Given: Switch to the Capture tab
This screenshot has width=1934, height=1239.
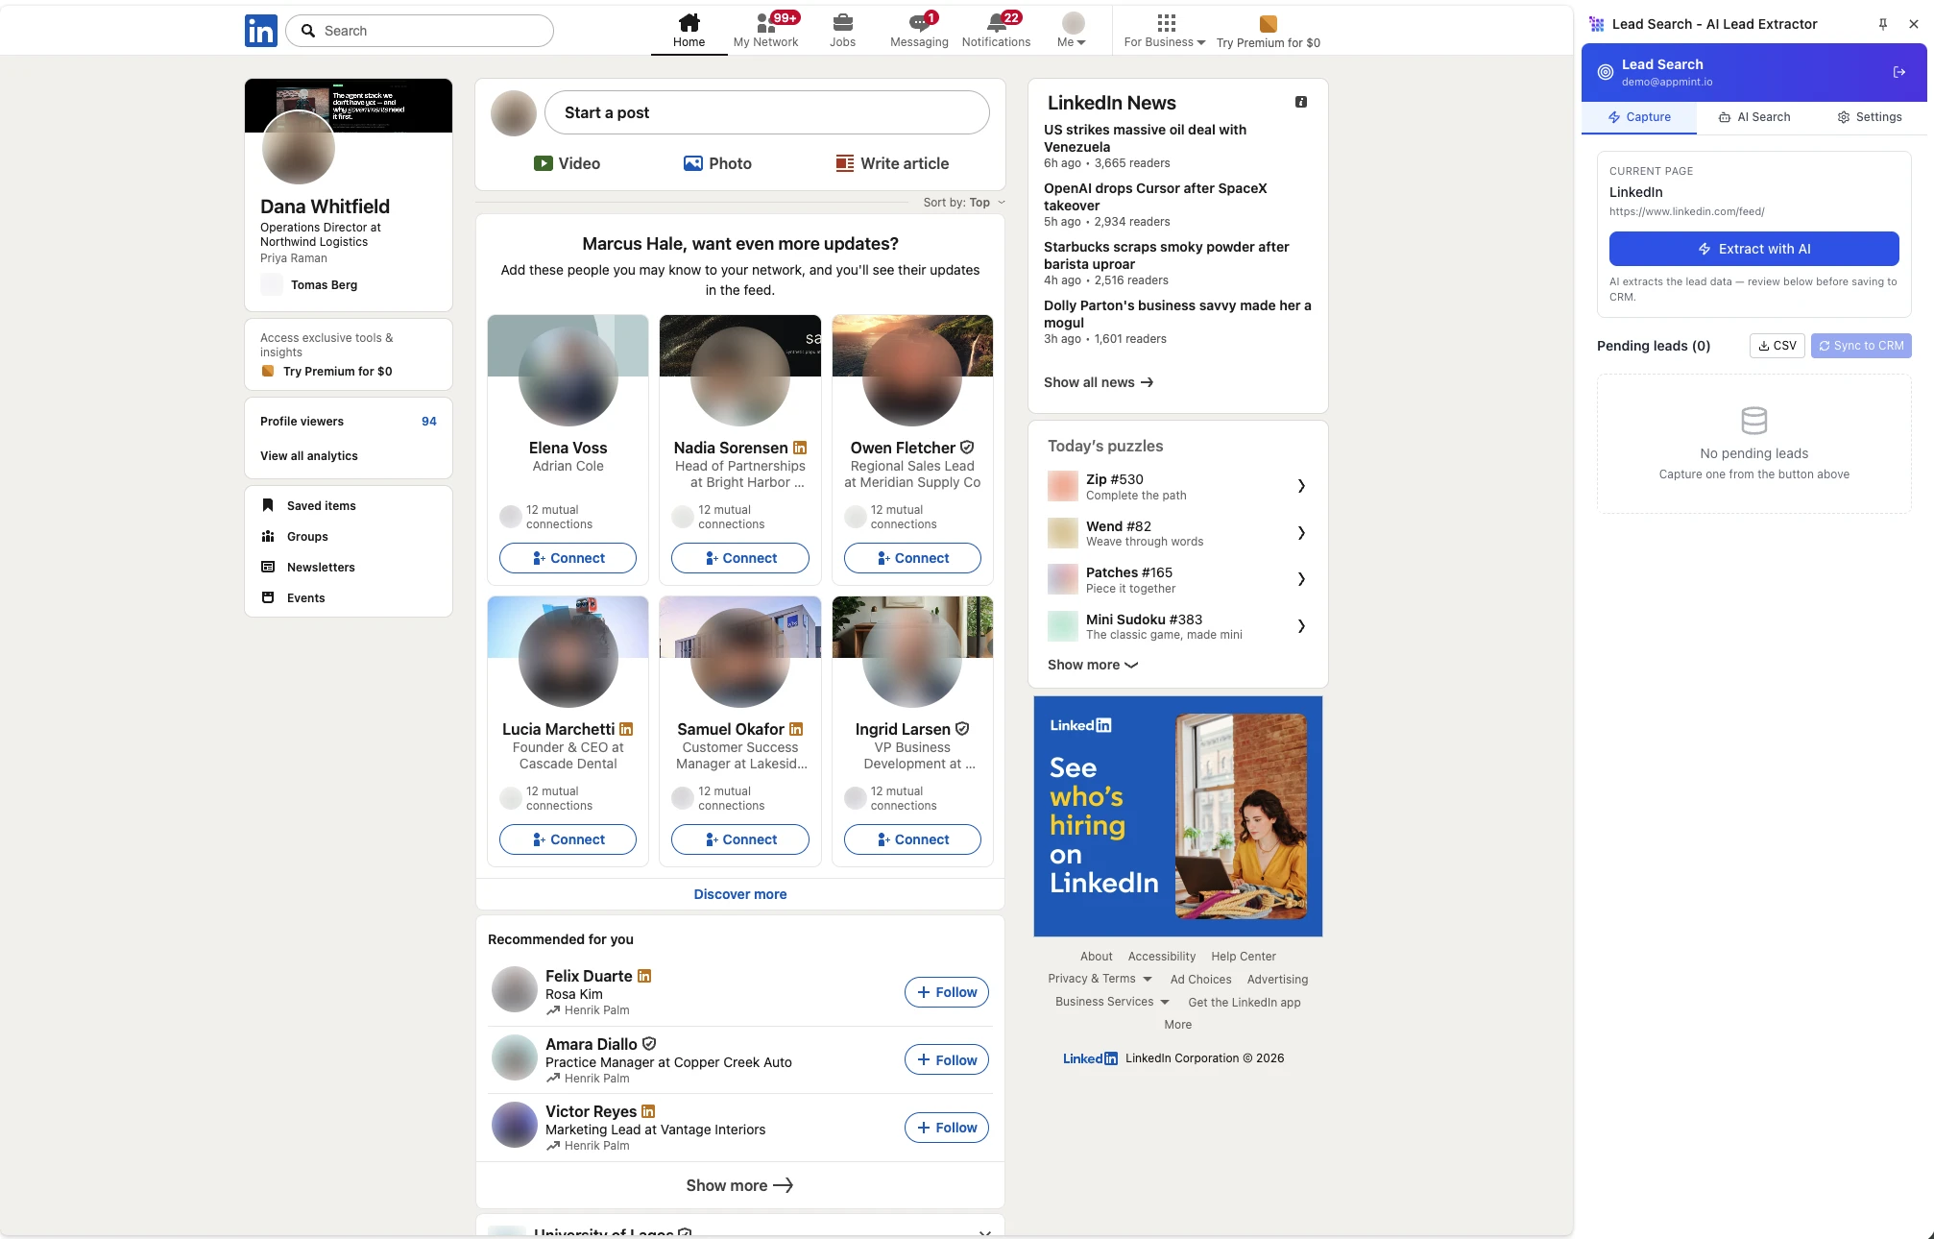Looking at the screenshot, I should tap(1639, 117).
